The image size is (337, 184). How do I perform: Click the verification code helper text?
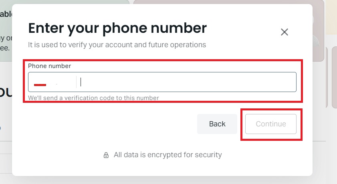click(93, 98)
